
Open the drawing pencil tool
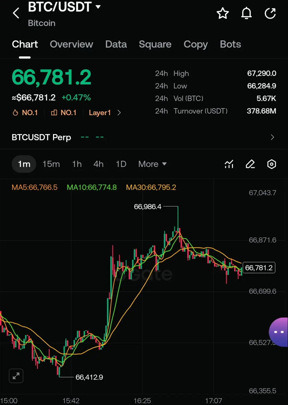pyautogui.click(x=250, y=164)
